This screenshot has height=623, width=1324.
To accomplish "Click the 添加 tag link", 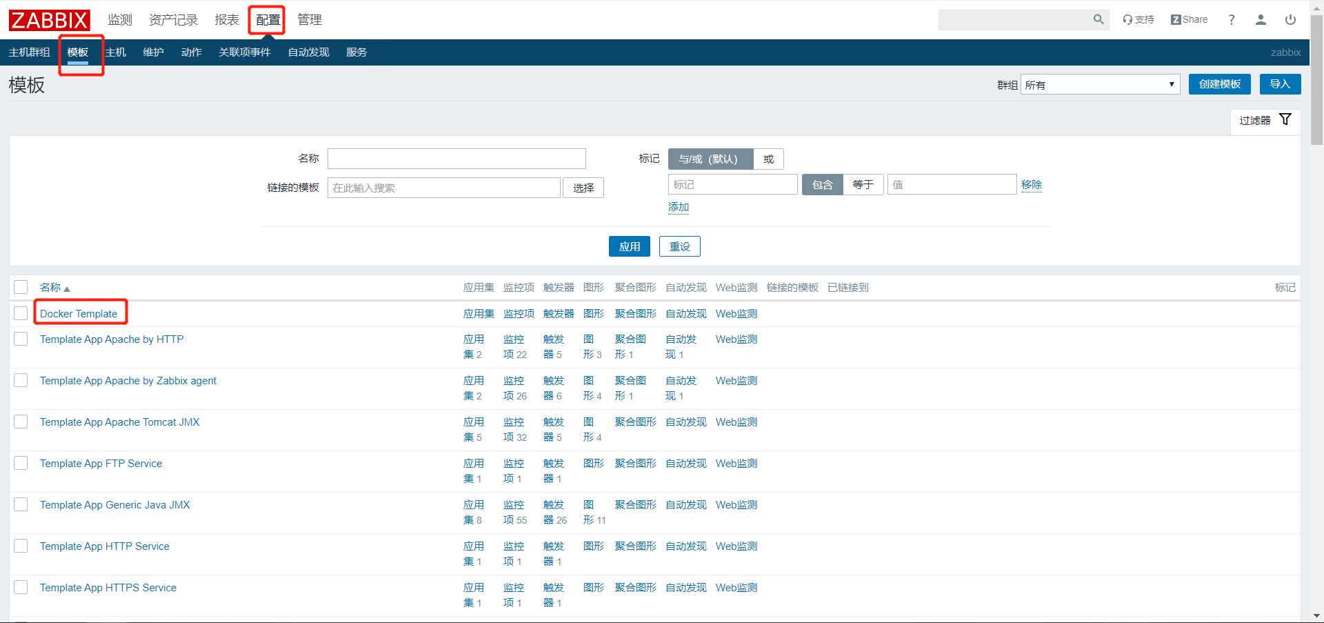I will coord(679,207).
